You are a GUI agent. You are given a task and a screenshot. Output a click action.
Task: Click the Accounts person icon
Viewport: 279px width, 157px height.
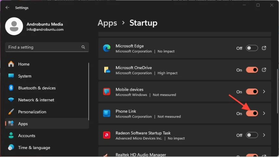pos(11,135)
